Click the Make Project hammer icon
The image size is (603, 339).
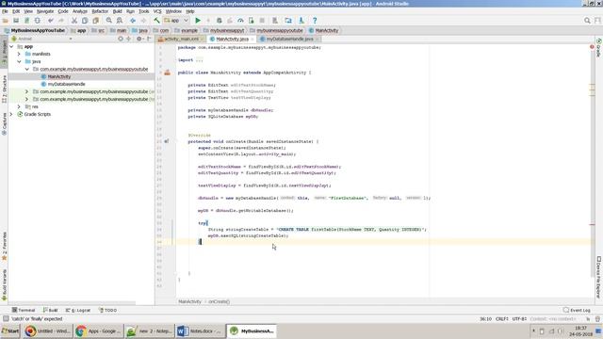click(156, 21)
